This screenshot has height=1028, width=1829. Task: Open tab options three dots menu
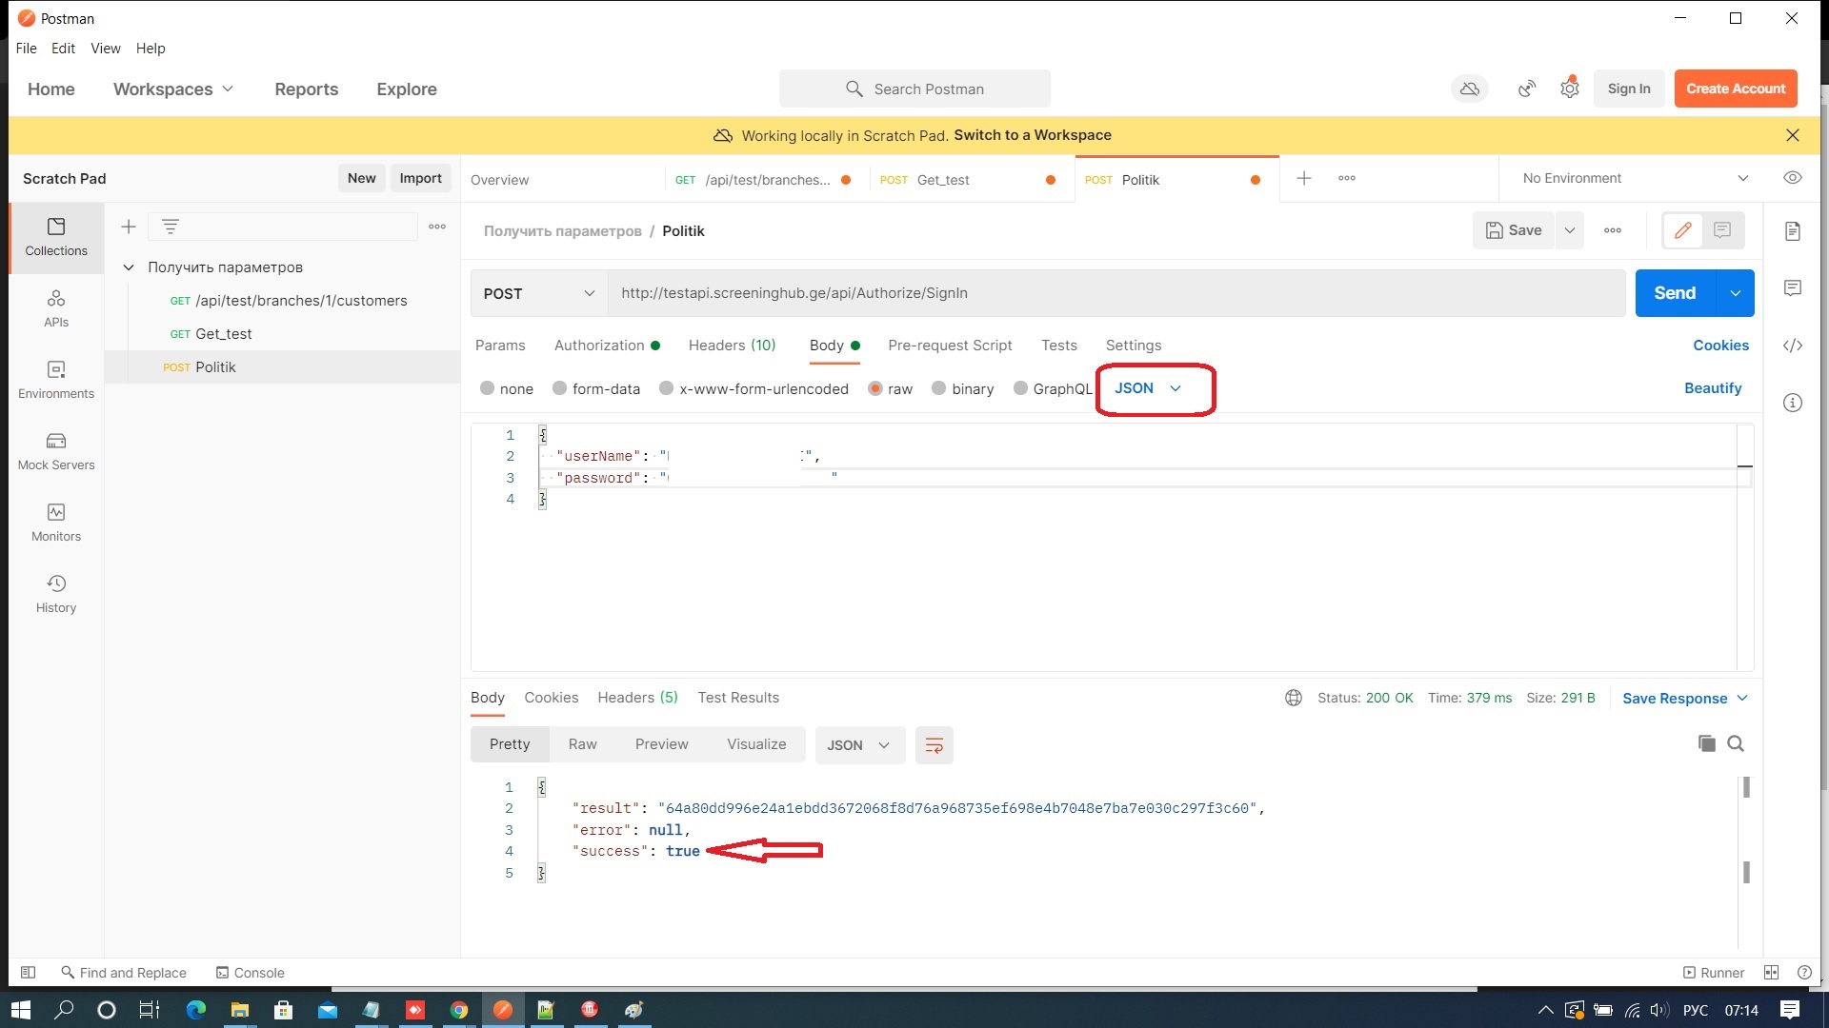pos(1347,178)
